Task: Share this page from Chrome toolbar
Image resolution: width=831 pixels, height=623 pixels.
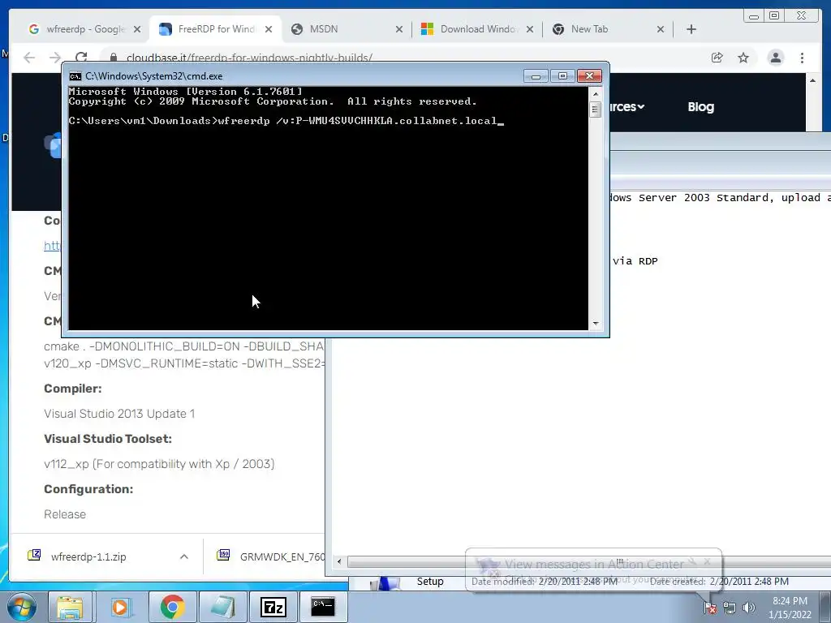Action: point(717,58)
